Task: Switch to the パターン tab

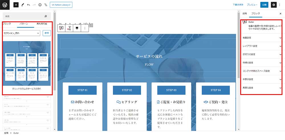Action: click(x=23, y=24)
